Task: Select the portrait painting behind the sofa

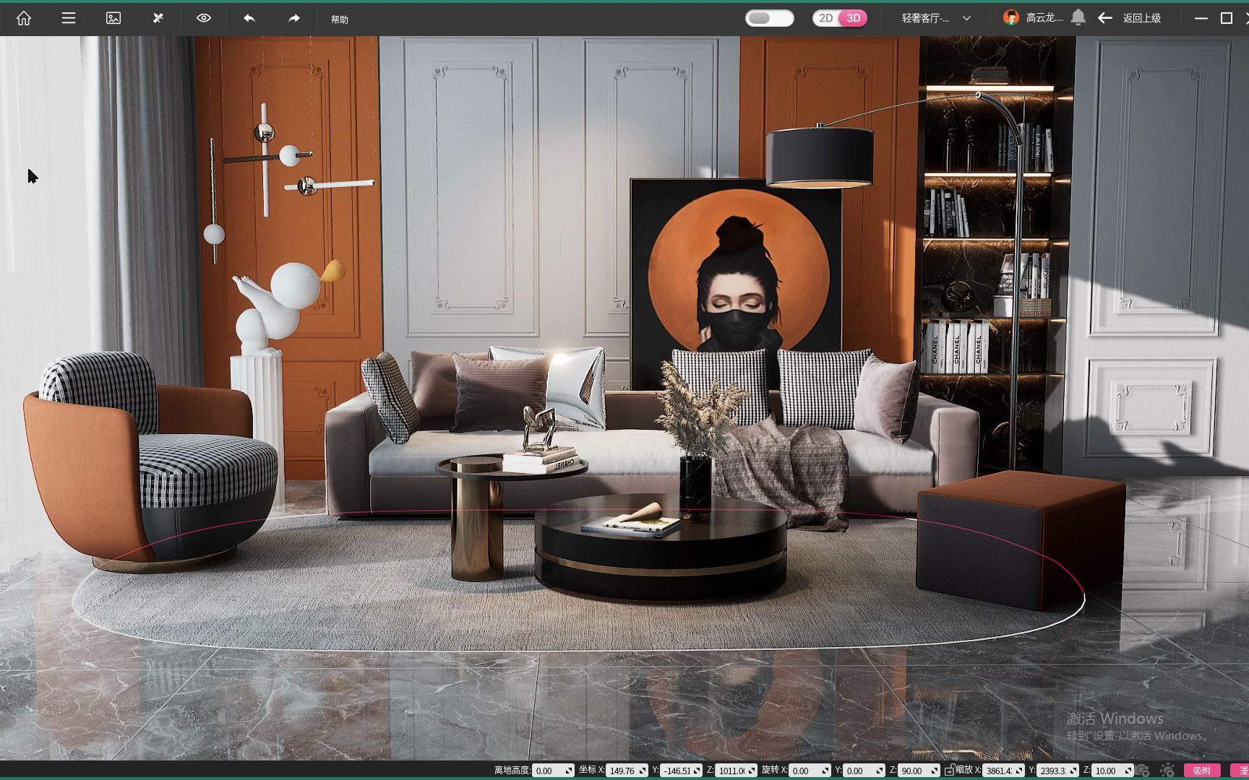Action: click(737, 283)
